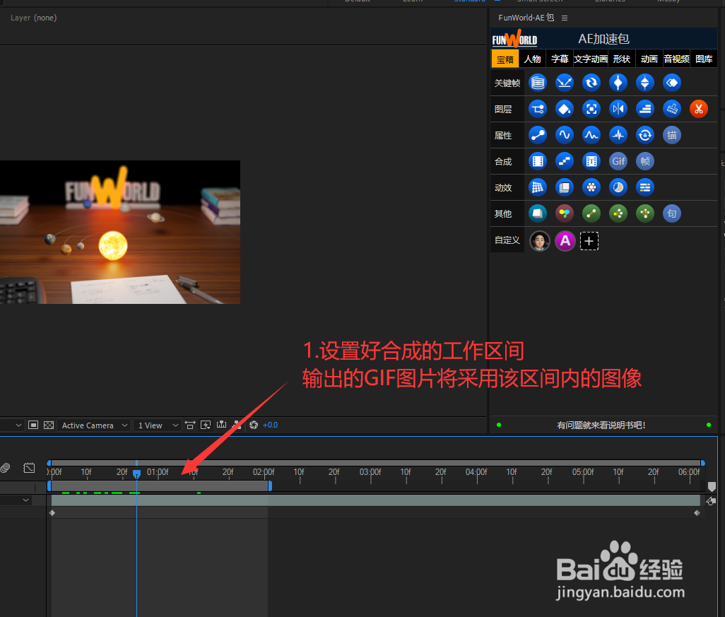Open Fast Previews lightning icon
The image size is (725, 617).
coord(206,425)
